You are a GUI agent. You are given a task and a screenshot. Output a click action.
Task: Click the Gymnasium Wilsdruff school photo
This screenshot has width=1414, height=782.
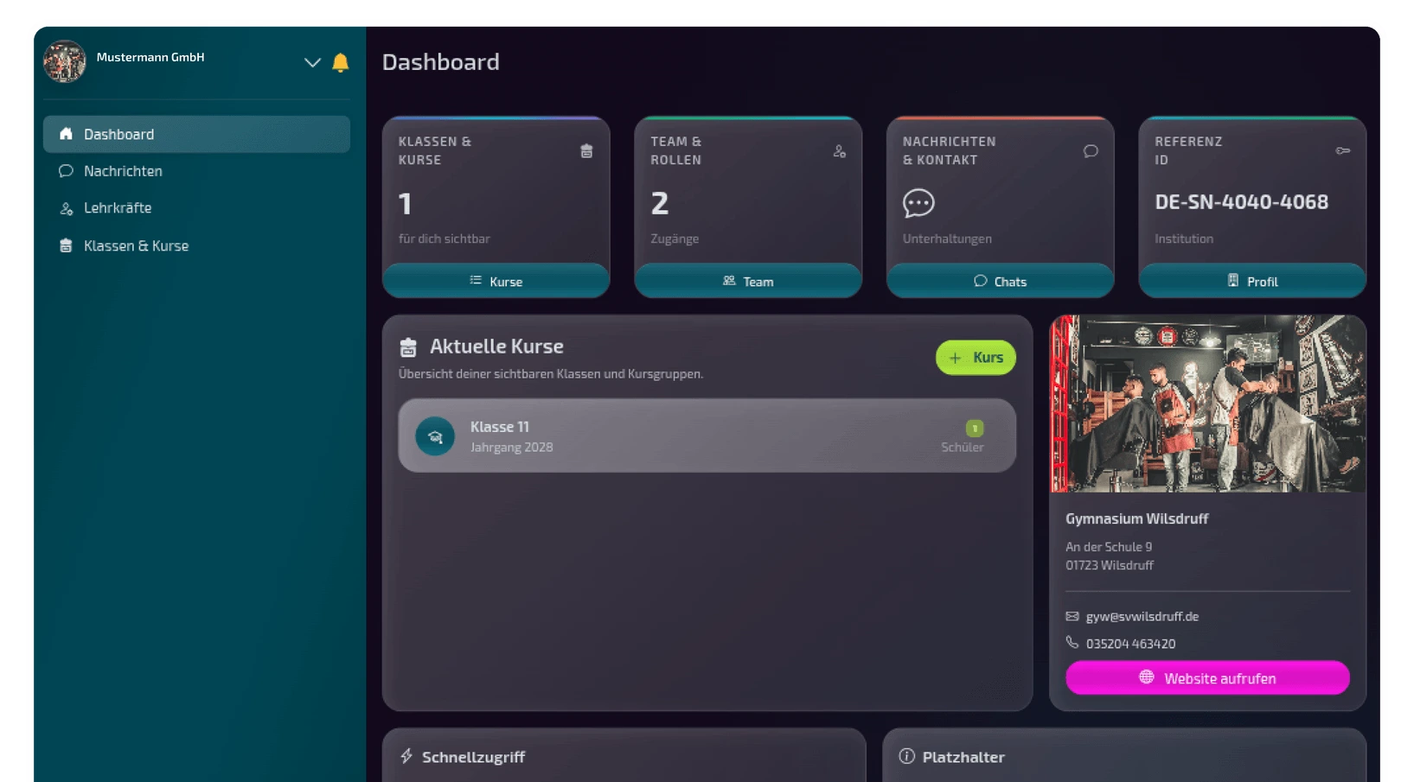[x=1208, y=404]
